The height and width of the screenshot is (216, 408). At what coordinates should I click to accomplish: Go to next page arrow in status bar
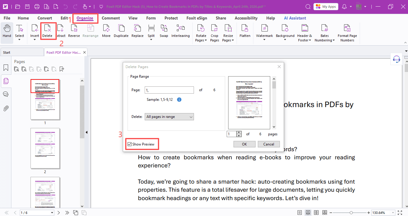pos(59,213)
